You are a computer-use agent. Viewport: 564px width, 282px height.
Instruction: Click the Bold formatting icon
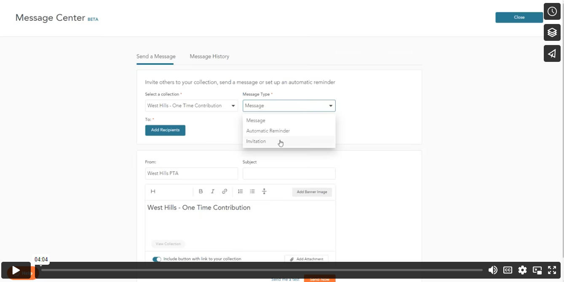pyautogui.click(x=201, y=192)
